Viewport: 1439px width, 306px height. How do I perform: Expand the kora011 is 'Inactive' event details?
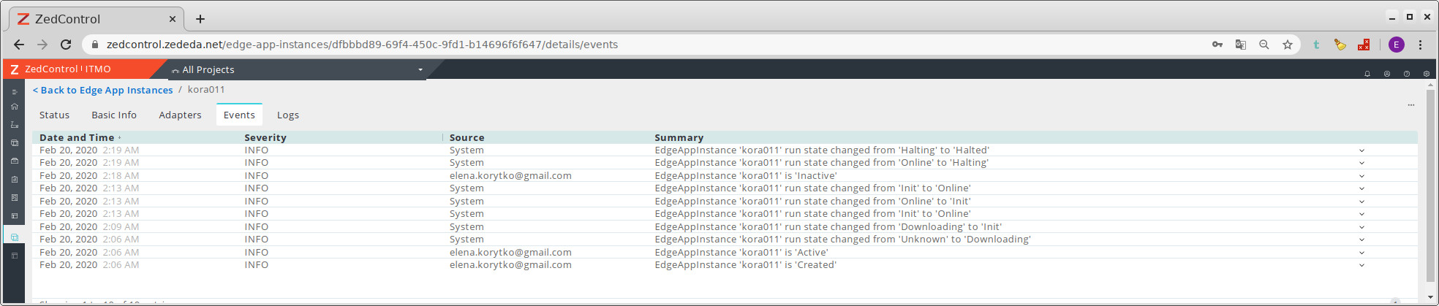tap(1361, 176)
